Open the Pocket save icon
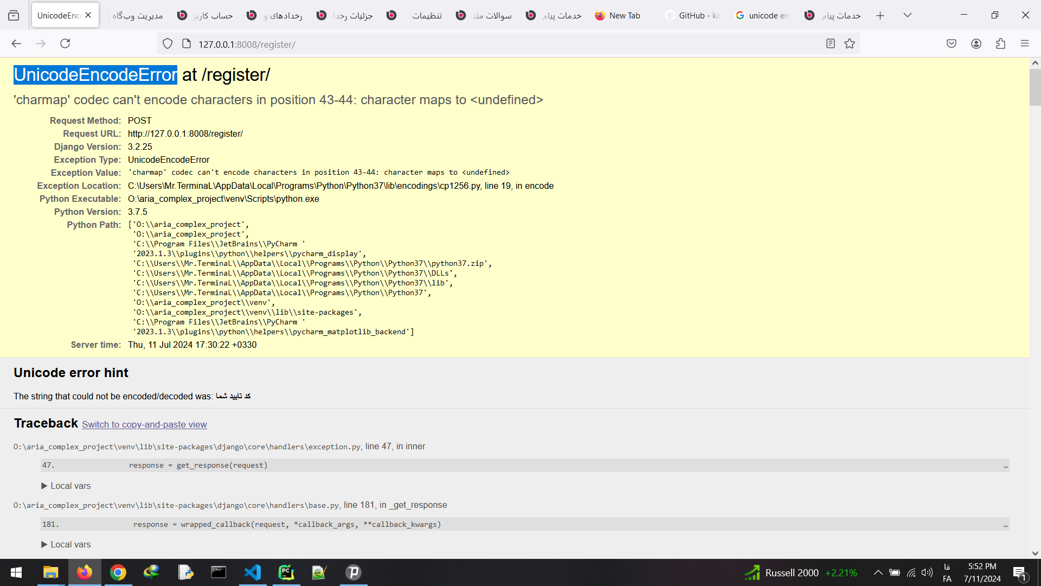 point(952,44)
